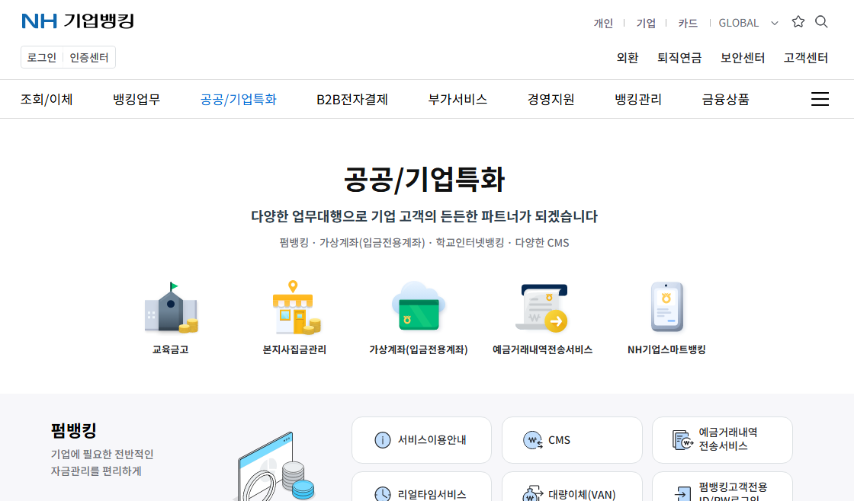The height and width of the screenshot is (501, 854).
Task: Select the 가상계좌 cloud card icon
Action: point(419,307)
